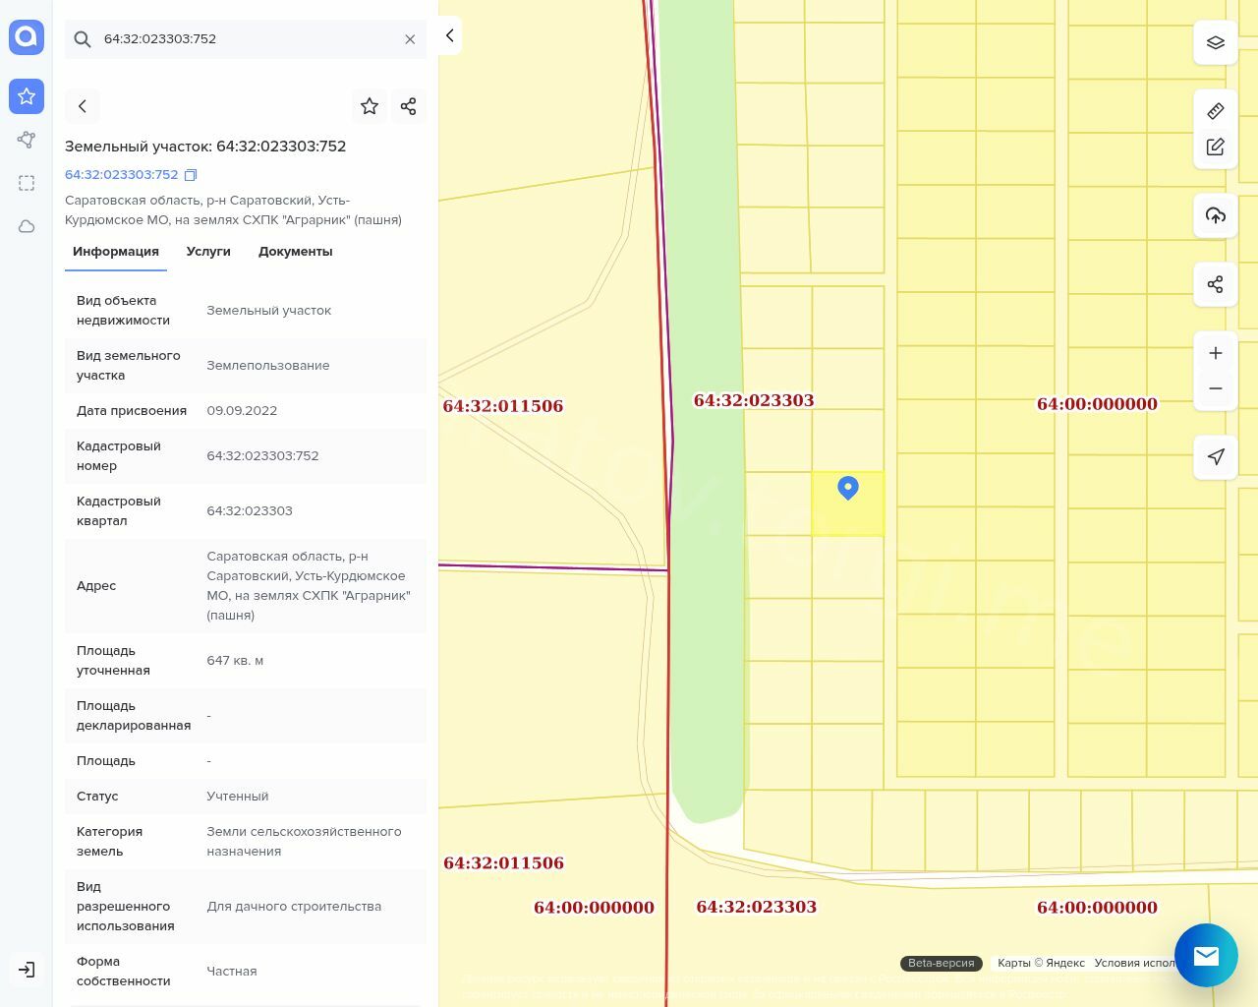Zoom in on the map
The height and width of the screenshot is (1007, 1258).
point(1215,353)
